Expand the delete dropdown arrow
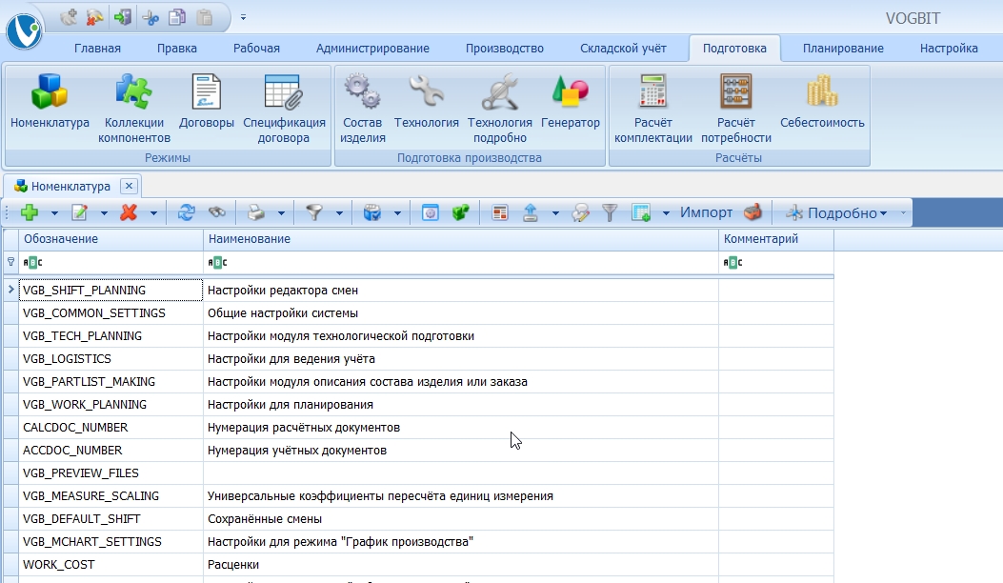Screen dimensions: 1003x583 click(153, 213)
